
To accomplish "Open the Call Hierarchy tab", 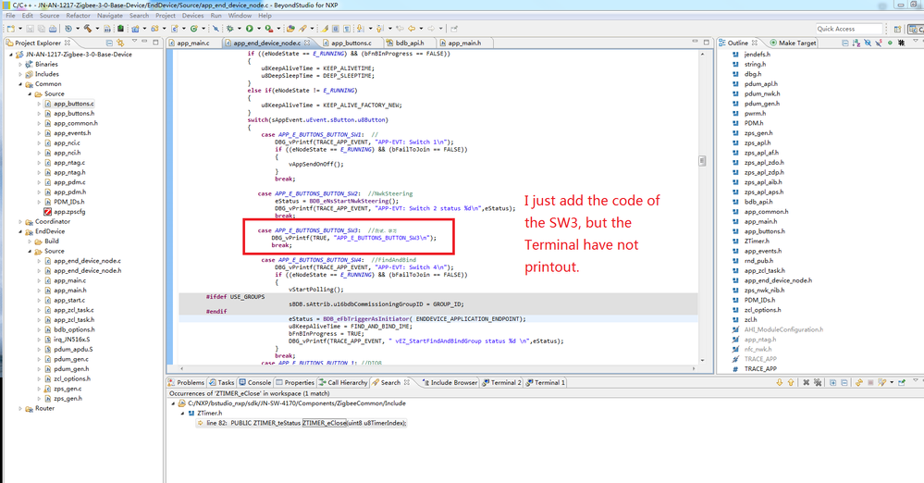I will pyautogui.click(x=343, y=383).
